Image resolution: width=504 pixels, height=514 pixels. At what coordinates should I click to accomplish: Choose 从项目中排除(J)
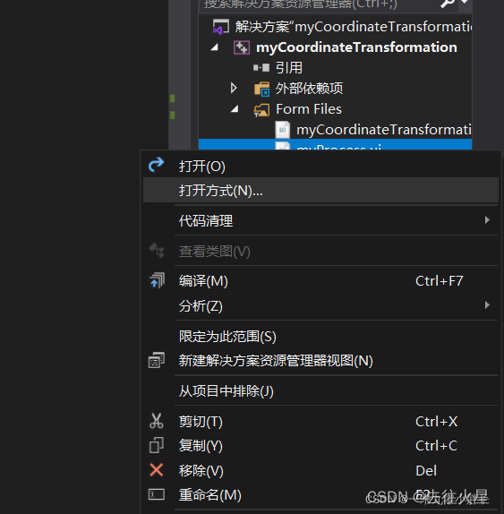(320, 390)
